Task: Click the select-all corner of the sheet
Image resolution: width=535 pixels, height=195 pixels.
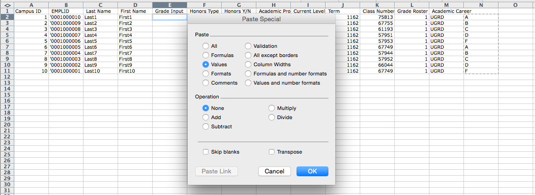Action: click(x=6, y=5)
